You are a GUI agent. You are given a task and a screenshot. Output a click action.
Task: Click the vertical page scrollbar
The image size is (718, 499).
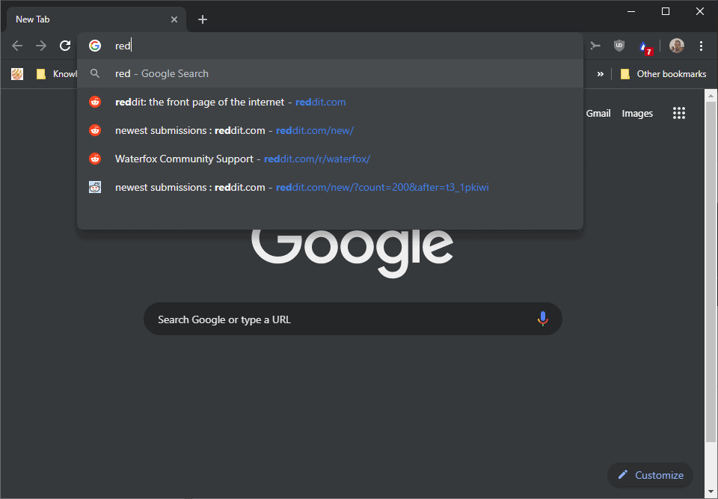point(711,272)
